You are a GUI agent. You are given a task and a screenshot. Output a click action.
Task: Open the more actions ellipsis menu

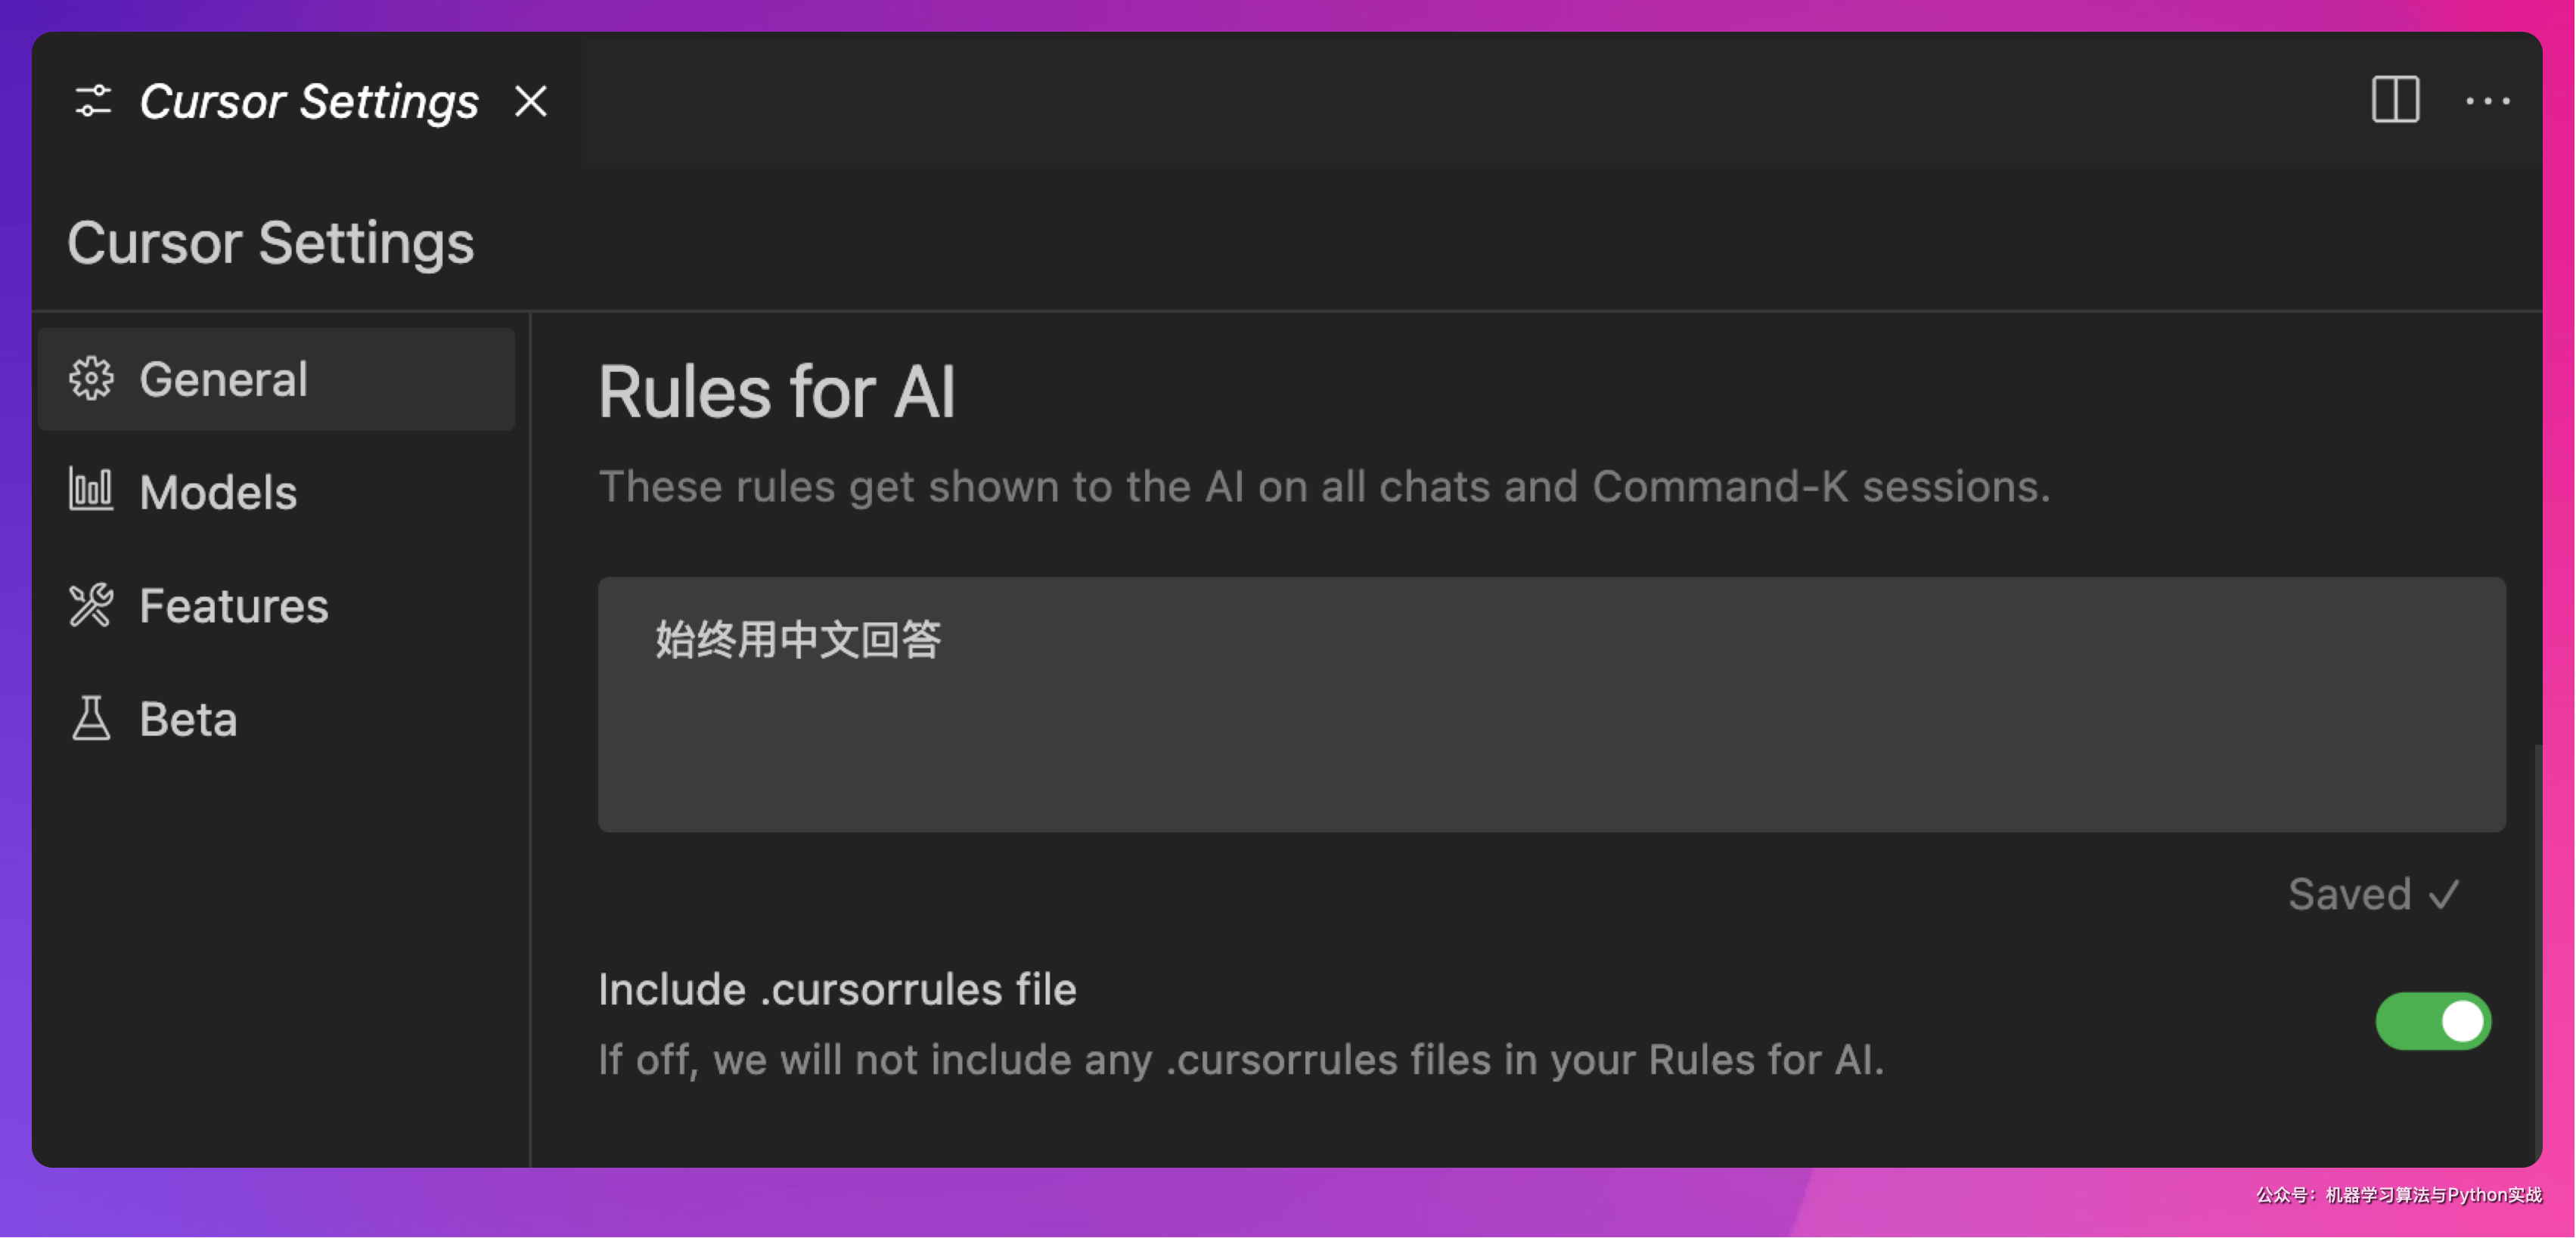[x=2487, y=101]
